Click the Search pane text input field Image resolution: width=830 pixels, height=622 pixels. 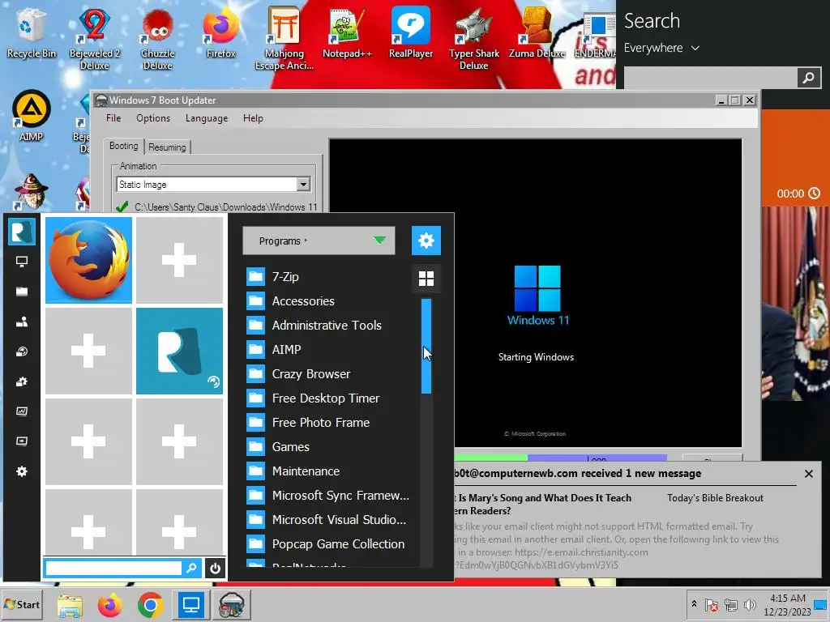click(710, 78)
